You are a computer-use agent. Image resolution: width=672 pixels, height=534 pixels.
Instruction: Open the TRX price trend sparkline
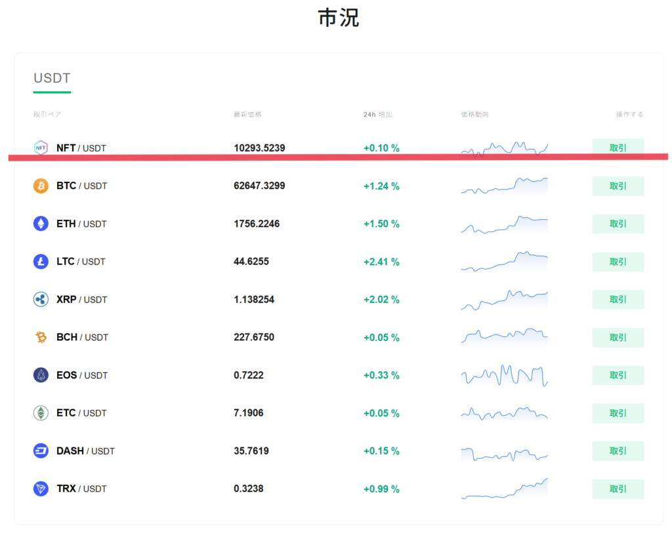pyautogui.click(x=505, y=489)
